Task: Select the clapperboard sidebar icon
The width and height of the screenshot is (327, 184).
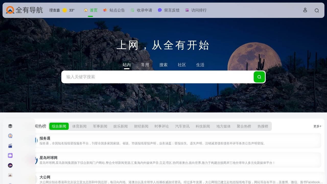Action: (x=10, y=146)
